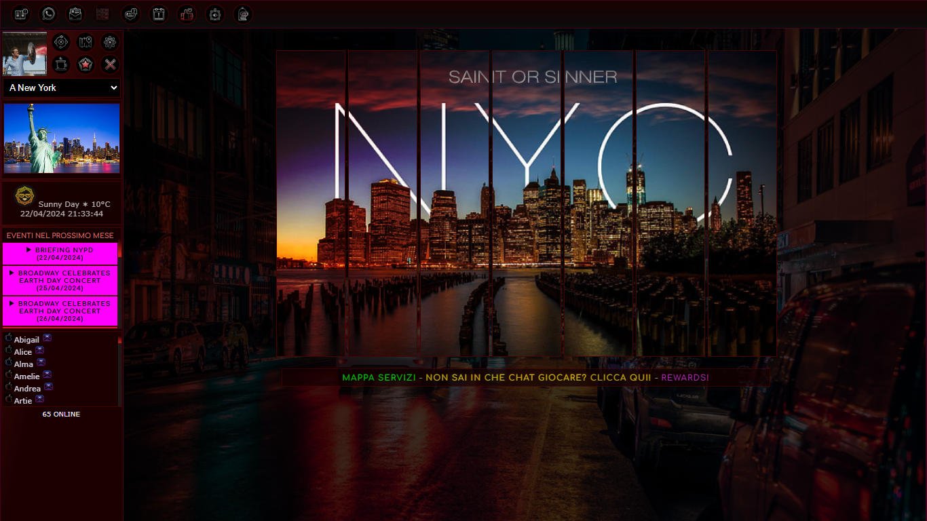
Task: Click the status icon left of Artie
Action: tap(9, 399)
